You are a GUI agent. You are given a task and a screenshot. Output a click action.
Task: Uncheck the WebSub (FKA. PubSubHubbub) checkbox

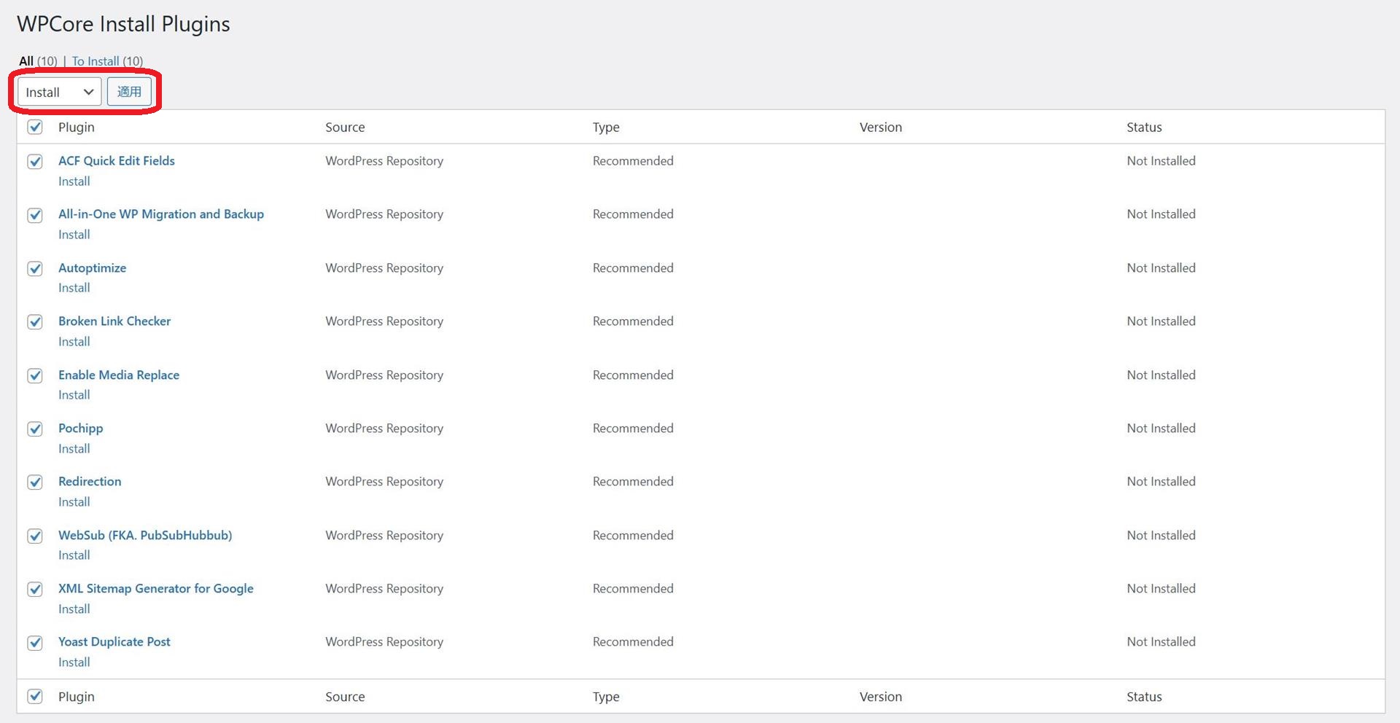[x=35, y=536]
